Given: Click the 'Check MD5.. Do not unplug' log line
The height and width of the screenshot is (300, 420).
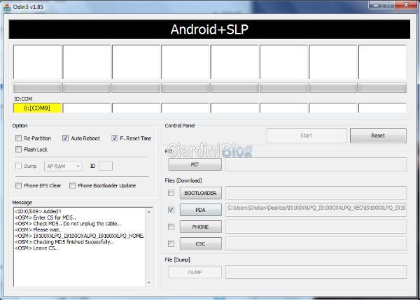Looking at the screenshot, I should click(68, 224).
